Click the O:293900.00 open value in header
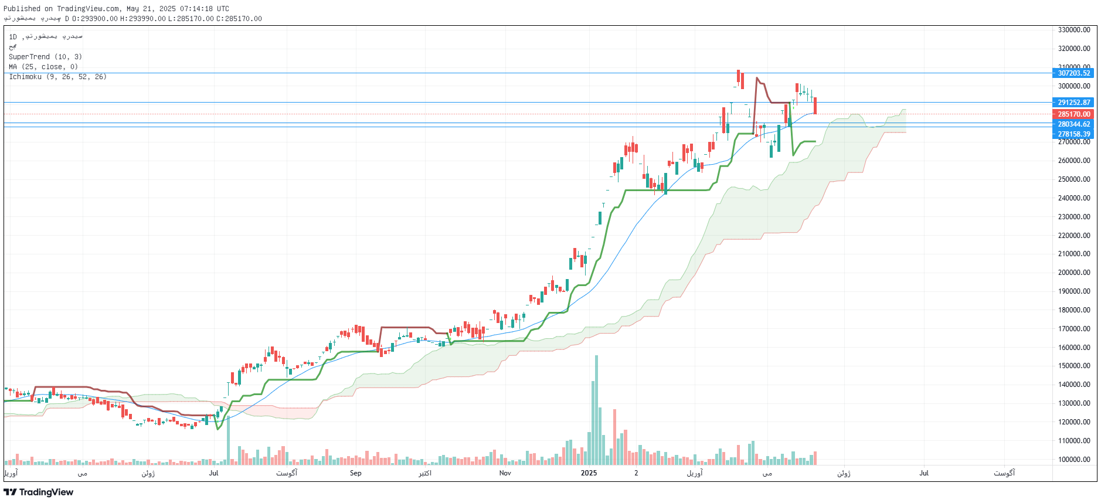This screenshot has width=1101, height=503. point(95,19)
